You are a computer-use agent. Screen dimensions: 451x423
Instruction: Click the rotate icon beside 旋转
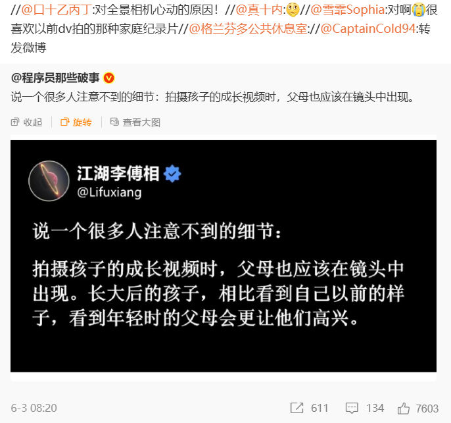click(x=64, y=122)
